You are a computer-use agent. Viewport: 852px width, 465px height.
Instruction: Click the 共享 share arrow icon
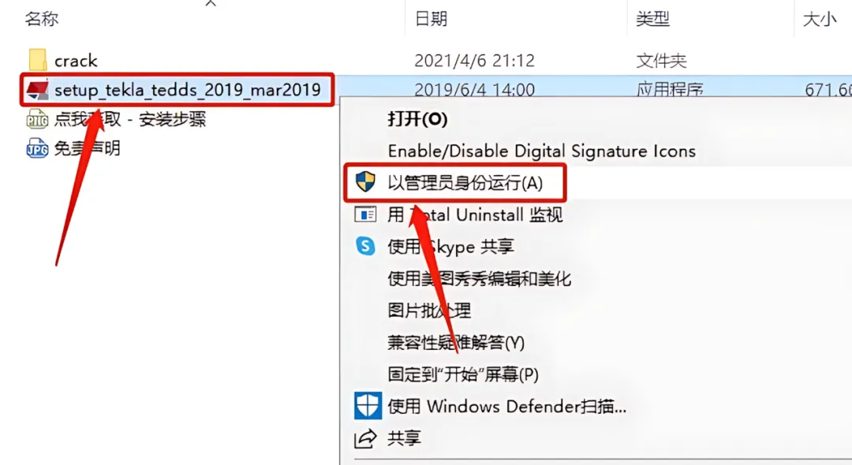click(365, 438)
